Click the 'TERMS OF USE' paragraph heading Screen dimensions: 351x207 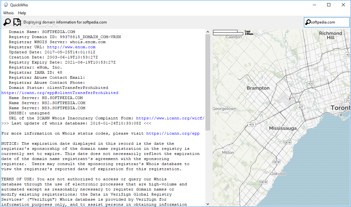point(17,179)
